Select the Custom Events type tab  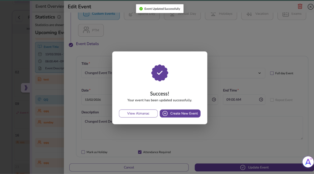pyautogui.click(x=99, y=14)
